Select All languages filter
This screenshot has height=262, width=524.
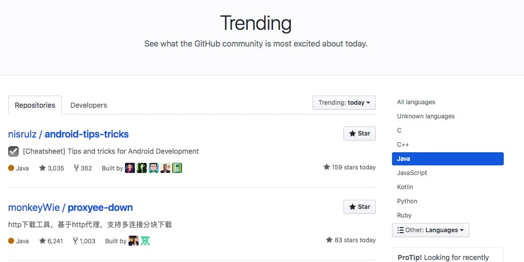(x=416, y=102)
